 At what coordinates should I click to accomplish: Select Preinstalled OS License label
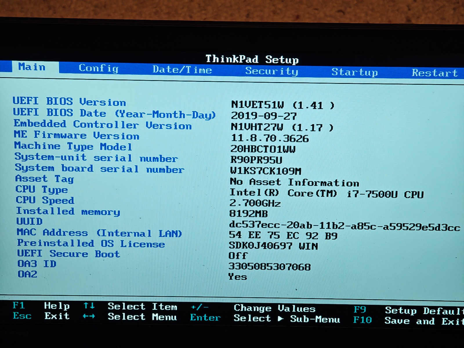tap(91, 244)
